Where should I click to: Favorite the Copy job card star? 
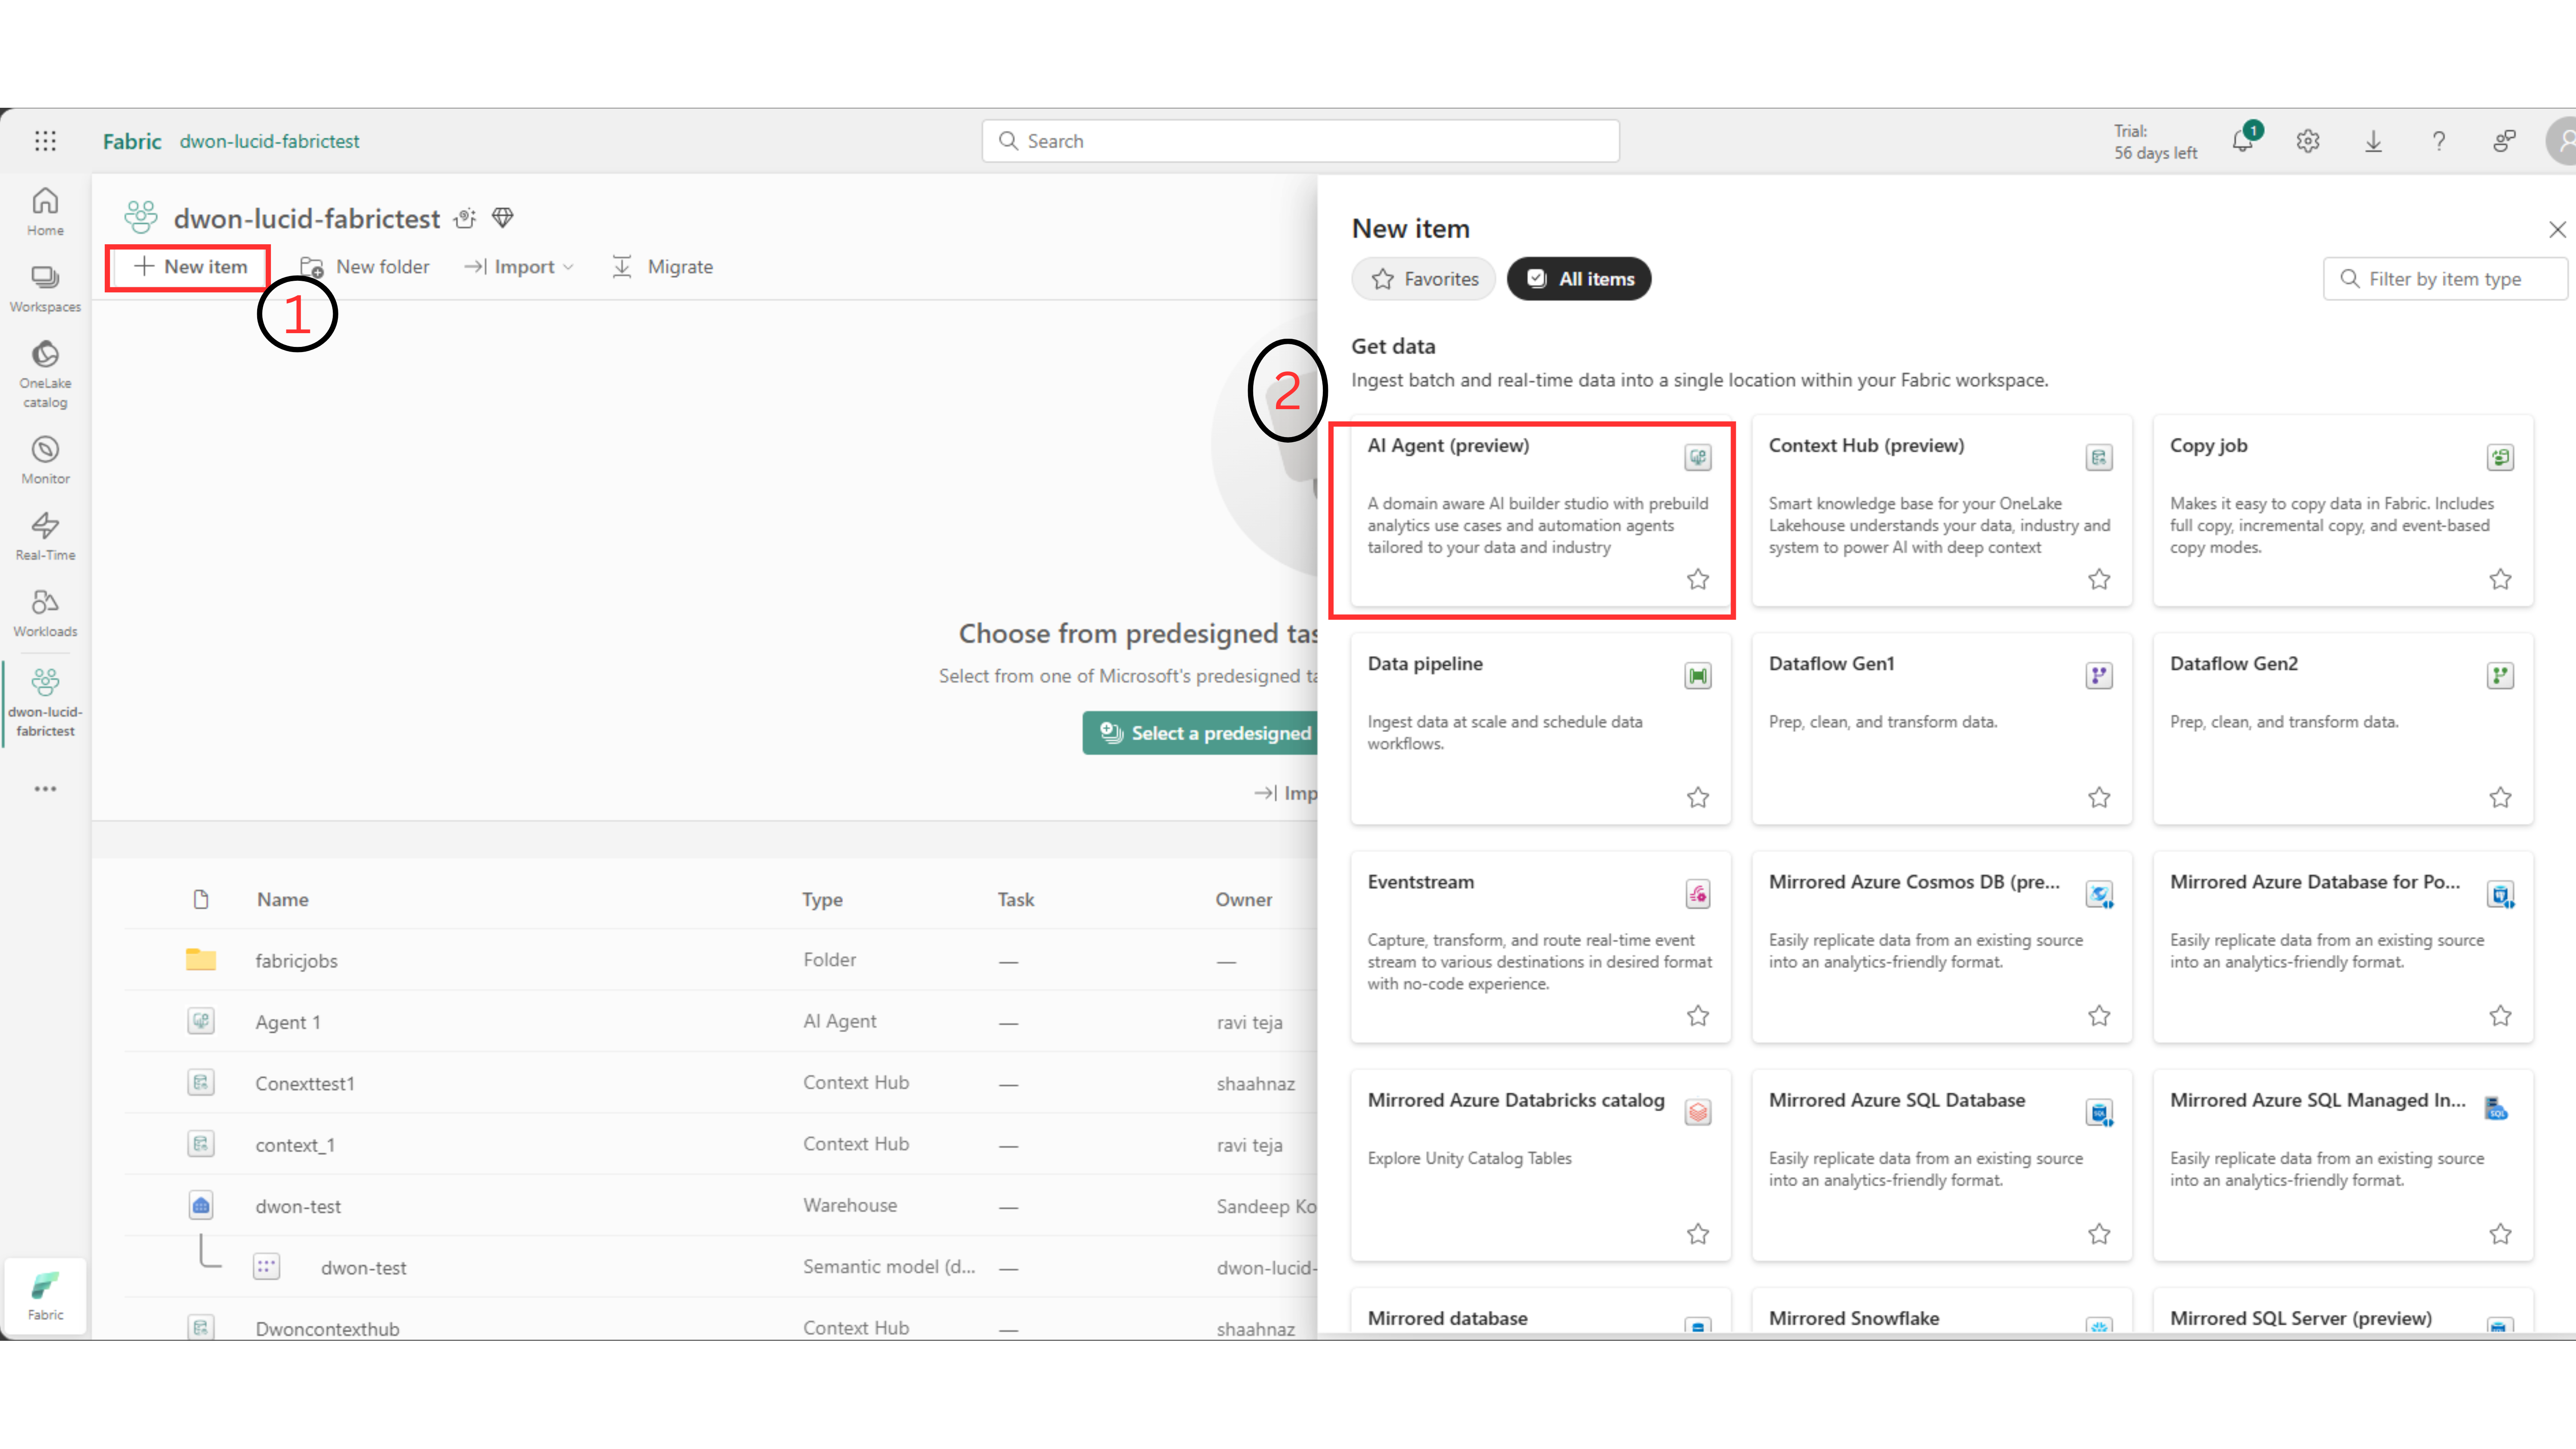click(x=2500, y=579)
